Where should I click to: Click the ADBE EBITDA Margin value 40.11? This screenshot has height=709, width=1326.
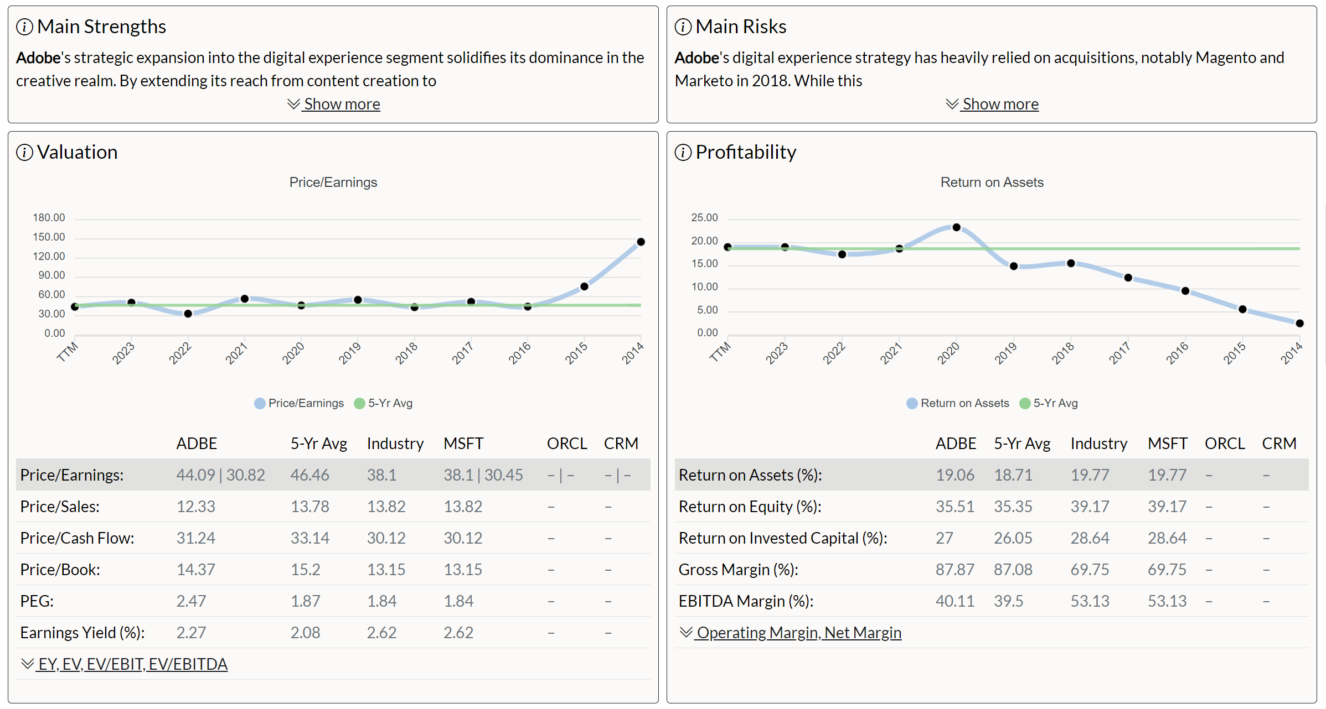click(x=954, y=601)
